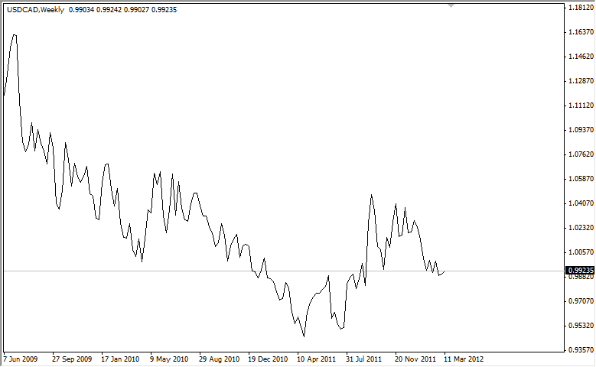Click the 1.11120 price scale label

click(581, 106)
